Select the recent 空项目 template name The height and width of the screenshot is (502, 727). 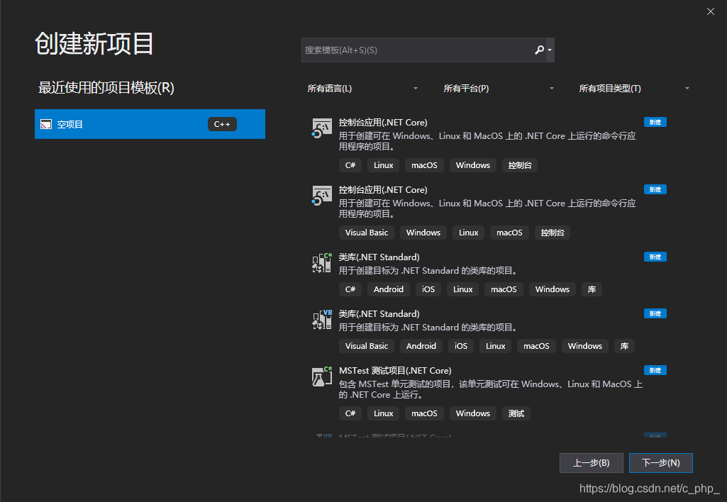(x=70, y=124)
